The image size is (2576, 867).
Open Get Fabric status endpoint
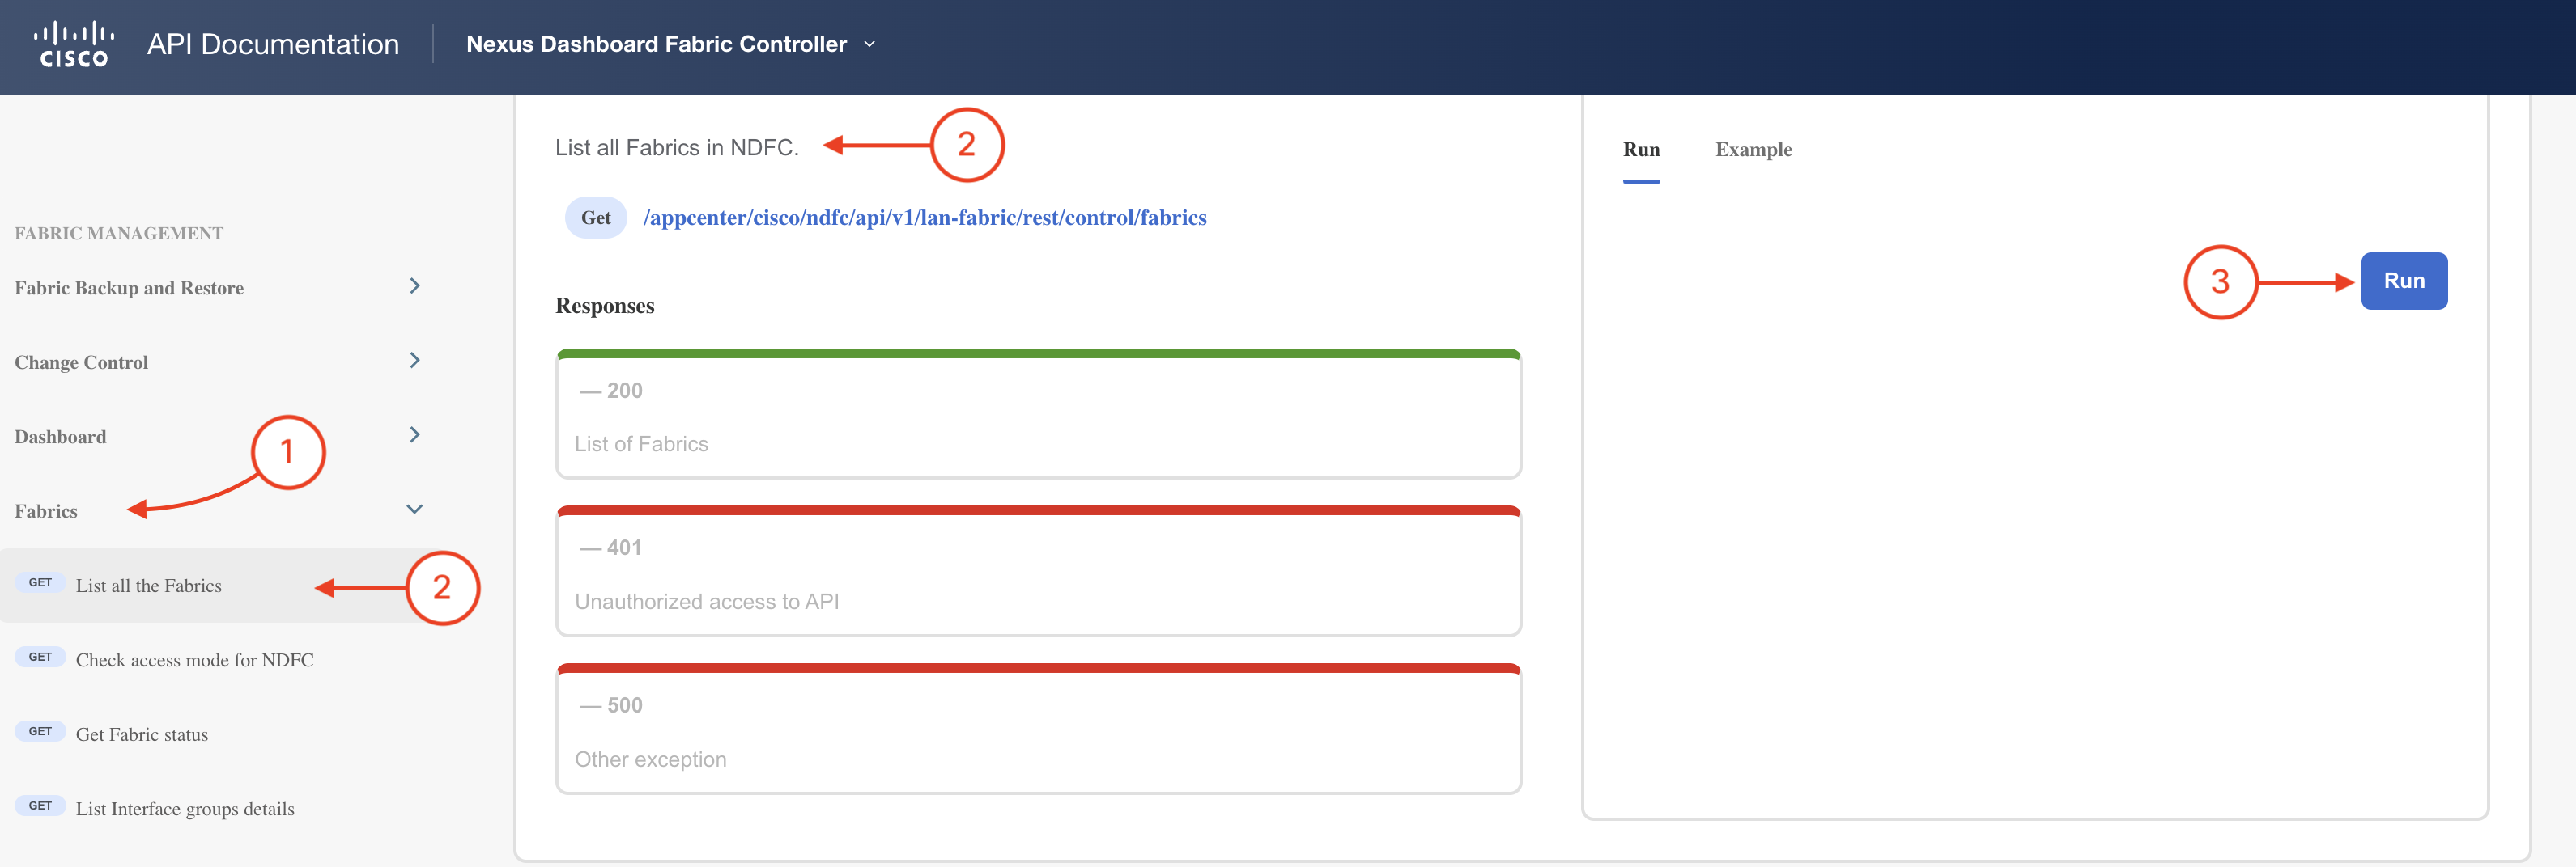[x=142, y=734]
